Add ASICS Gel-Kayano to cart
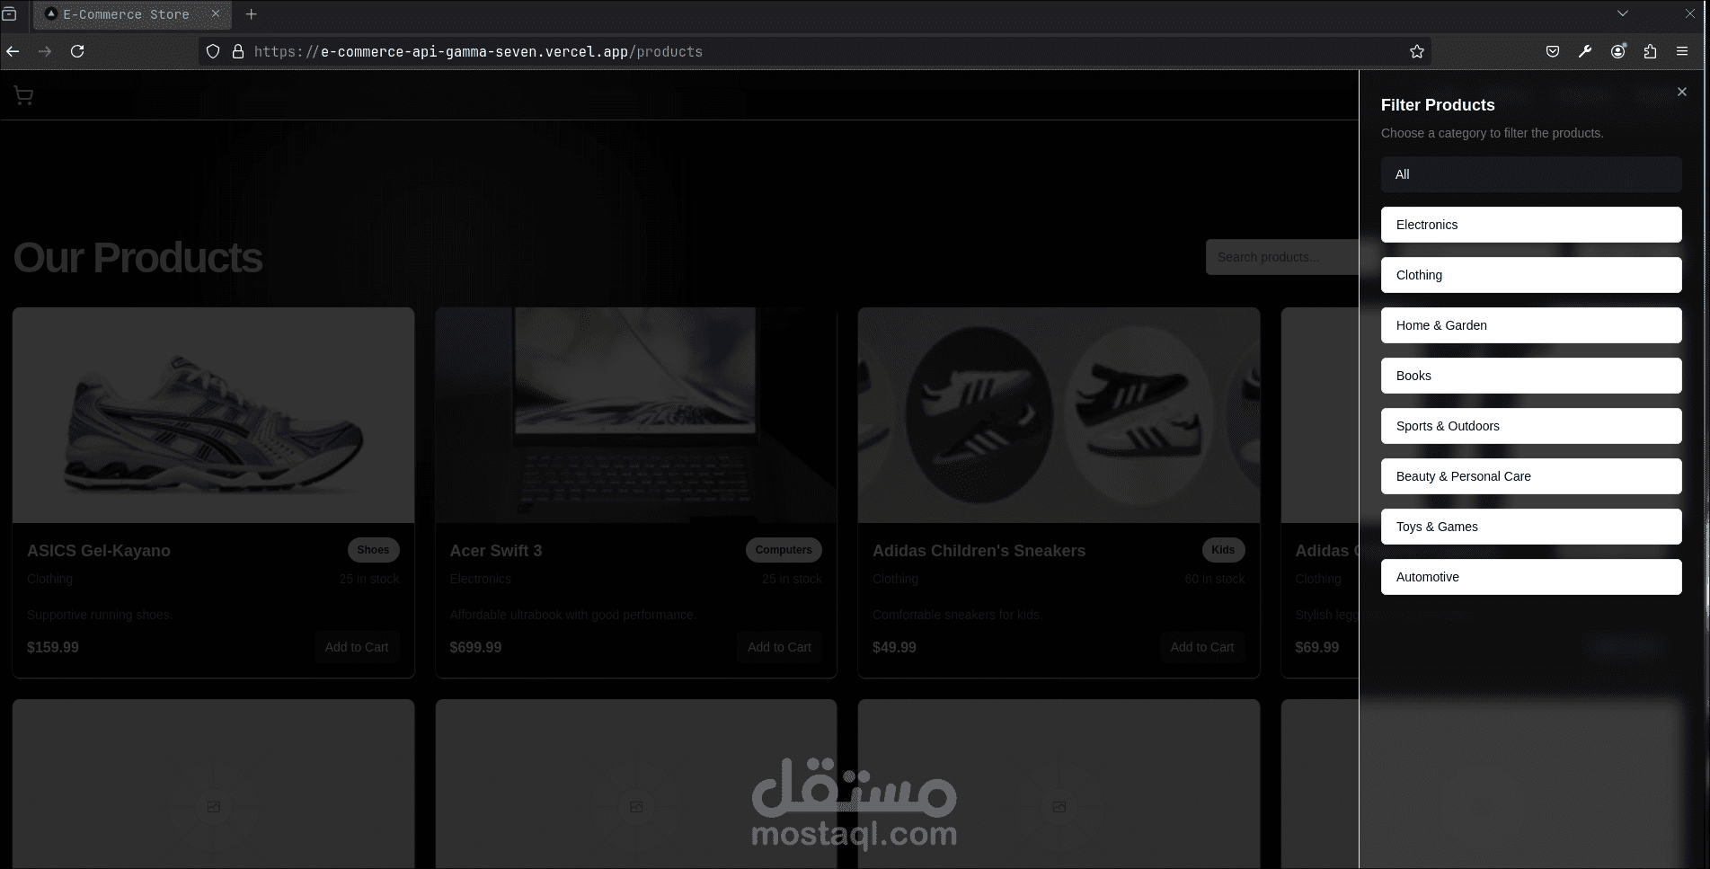This screenshot has height=869, width=1710. [x=357, y=647]
